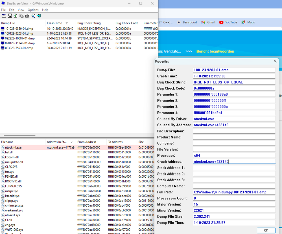Sort dumps by Crash Time column
Image resolution: width=282 pixels, height=234 pixels.
coord(54,23)
